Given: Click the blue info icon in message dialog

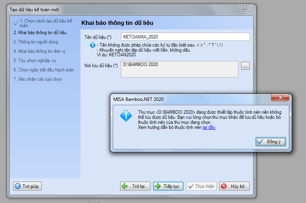Looking at the screenshot, I should click(x=126, y=116).
